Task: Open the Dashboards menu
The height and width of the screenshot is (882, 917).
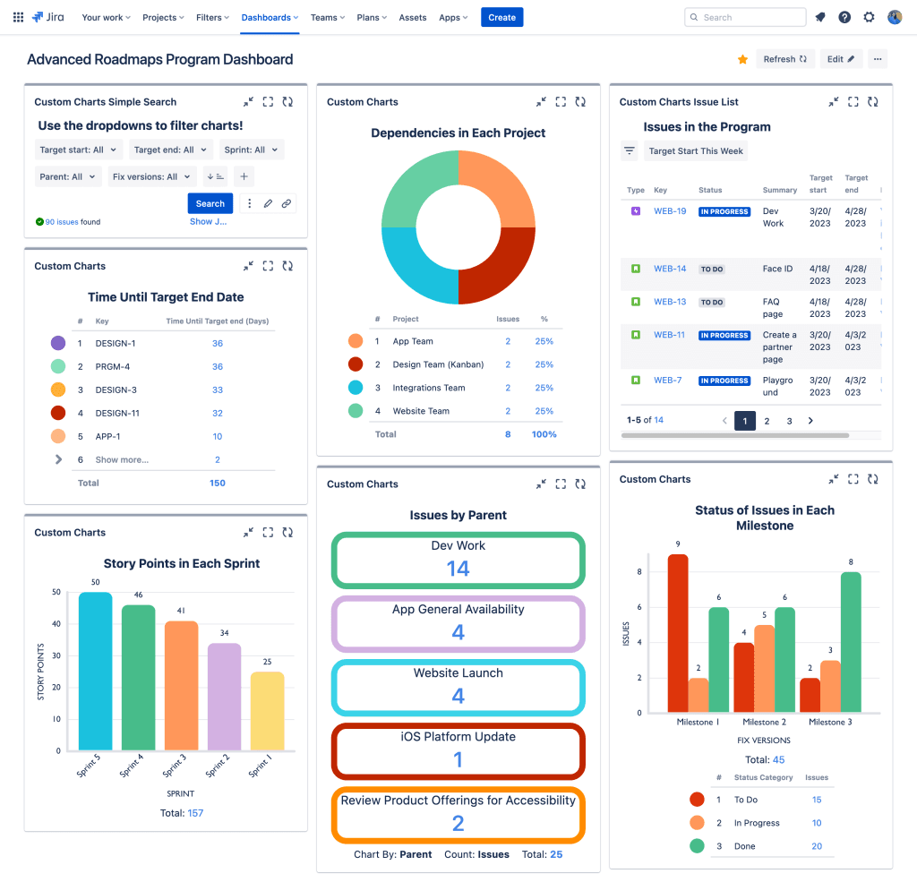Action: pos(269,16)
